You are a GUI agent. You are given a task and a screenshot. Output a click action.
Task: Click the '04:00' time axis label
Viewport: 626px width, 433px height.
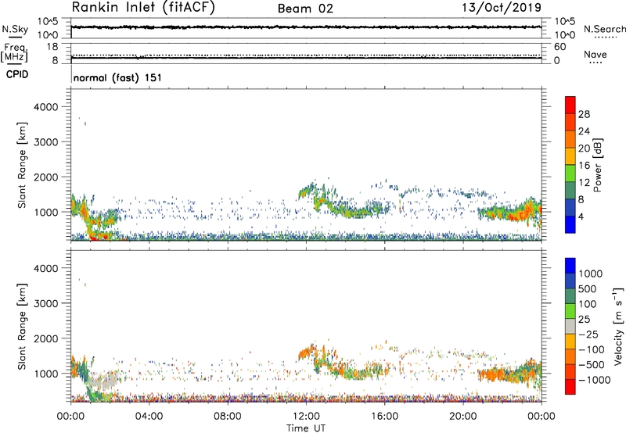[149, 417]
